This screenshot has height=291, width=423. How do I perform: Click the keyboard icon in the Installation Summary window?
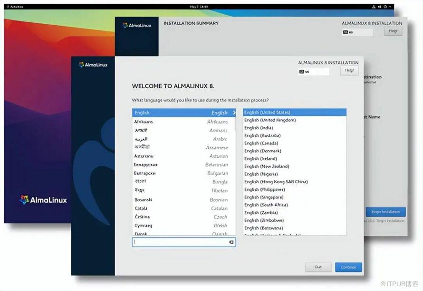pos(346,32)
